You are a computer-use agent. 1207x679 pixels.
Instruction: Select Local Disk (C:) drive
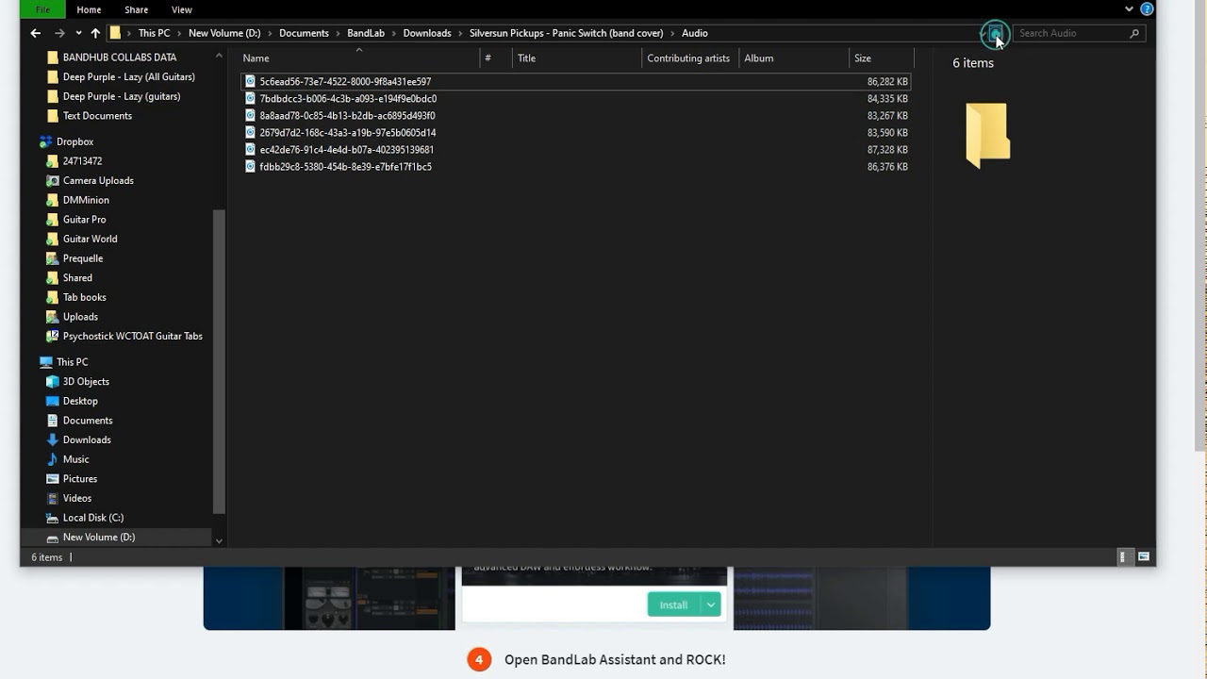click(92, 518)
